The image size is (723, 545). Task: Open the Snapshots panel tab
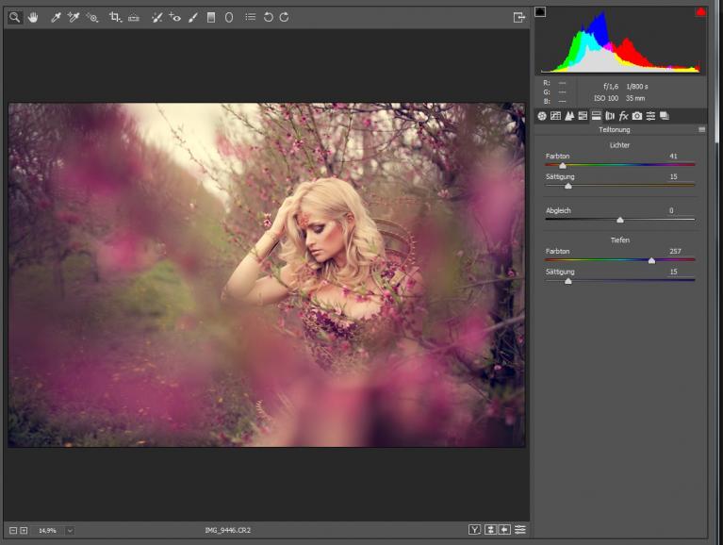point(665,116)
